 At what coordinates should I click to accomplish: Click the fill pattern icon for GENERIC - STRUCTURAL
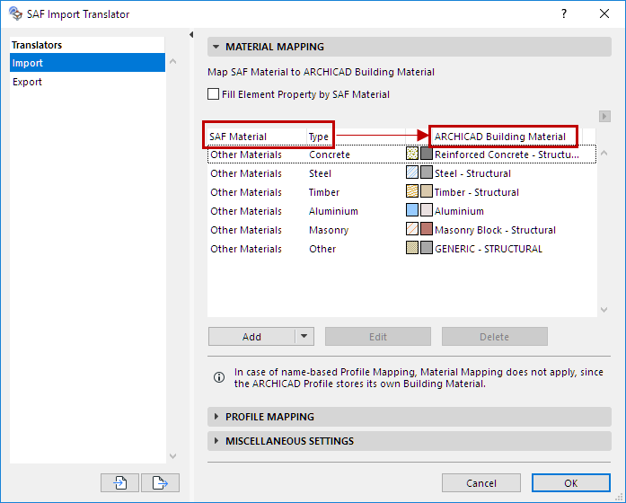(x=412, y=248)
